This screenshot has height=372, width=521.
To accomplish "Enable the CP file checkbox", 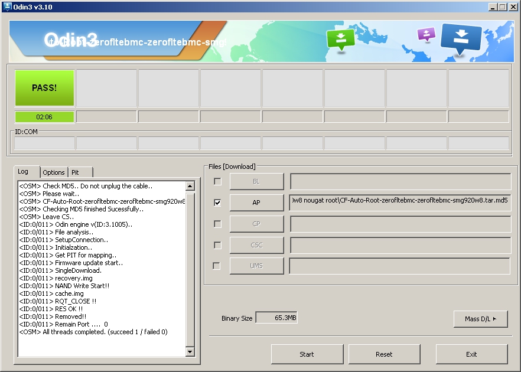I will [217, 224].
